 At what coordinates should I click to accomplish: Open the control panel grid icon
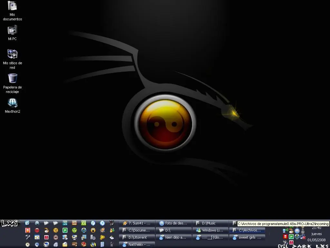[x=84, y=237]
